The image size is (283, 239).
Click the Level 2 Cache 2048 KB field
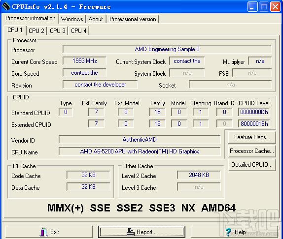199,175
